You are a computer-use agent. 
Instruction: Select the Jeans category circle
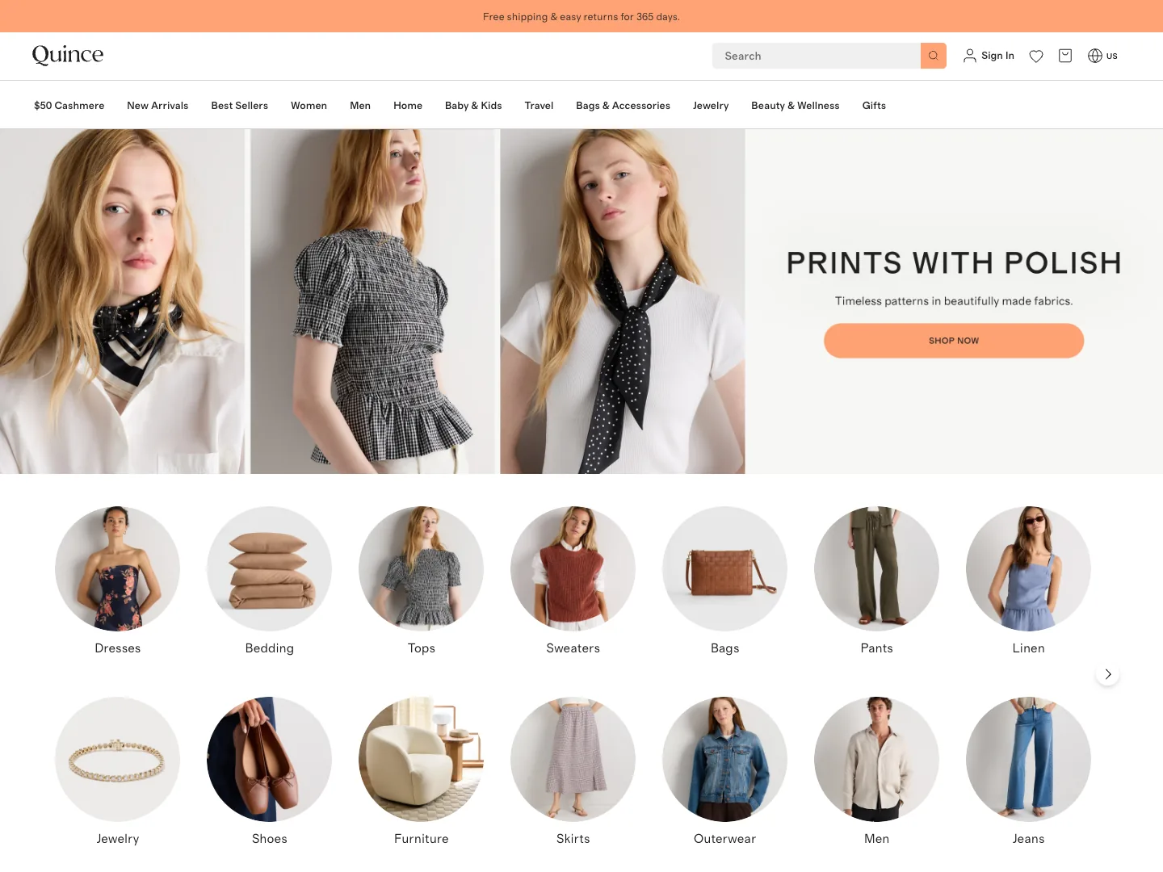[1029, 759]
